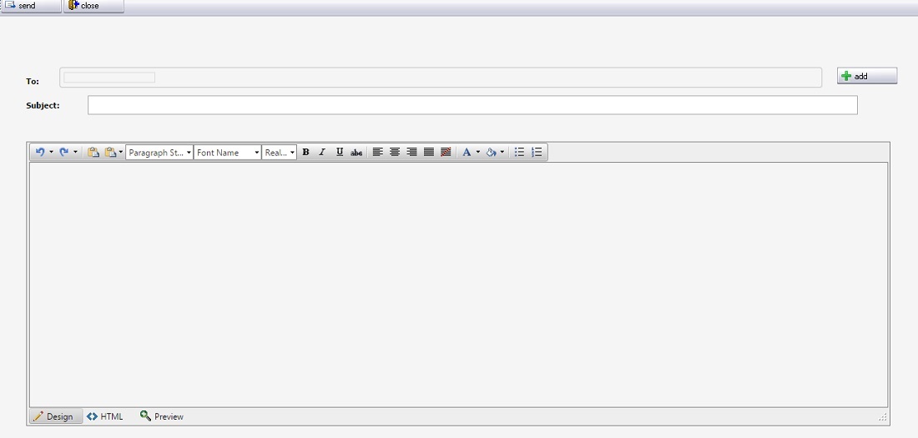Image resolution: width=918 pixels, height=438 pixels.
Task: Open the Font Name dropdown
Action: pos(227,152)
